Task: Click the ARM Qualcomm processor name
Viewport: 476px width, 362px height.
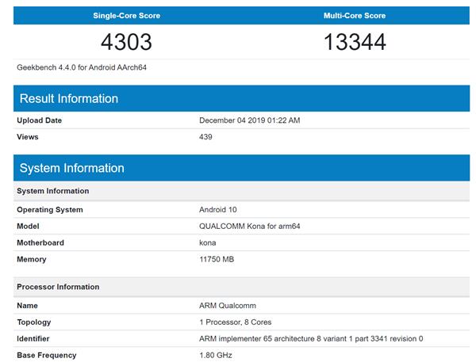Action: [x=227, y=306]
